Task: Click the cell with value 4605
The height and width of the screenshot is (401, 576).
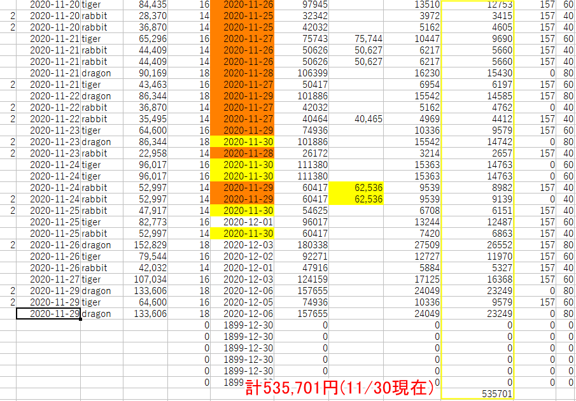Action: coord(477,27)
